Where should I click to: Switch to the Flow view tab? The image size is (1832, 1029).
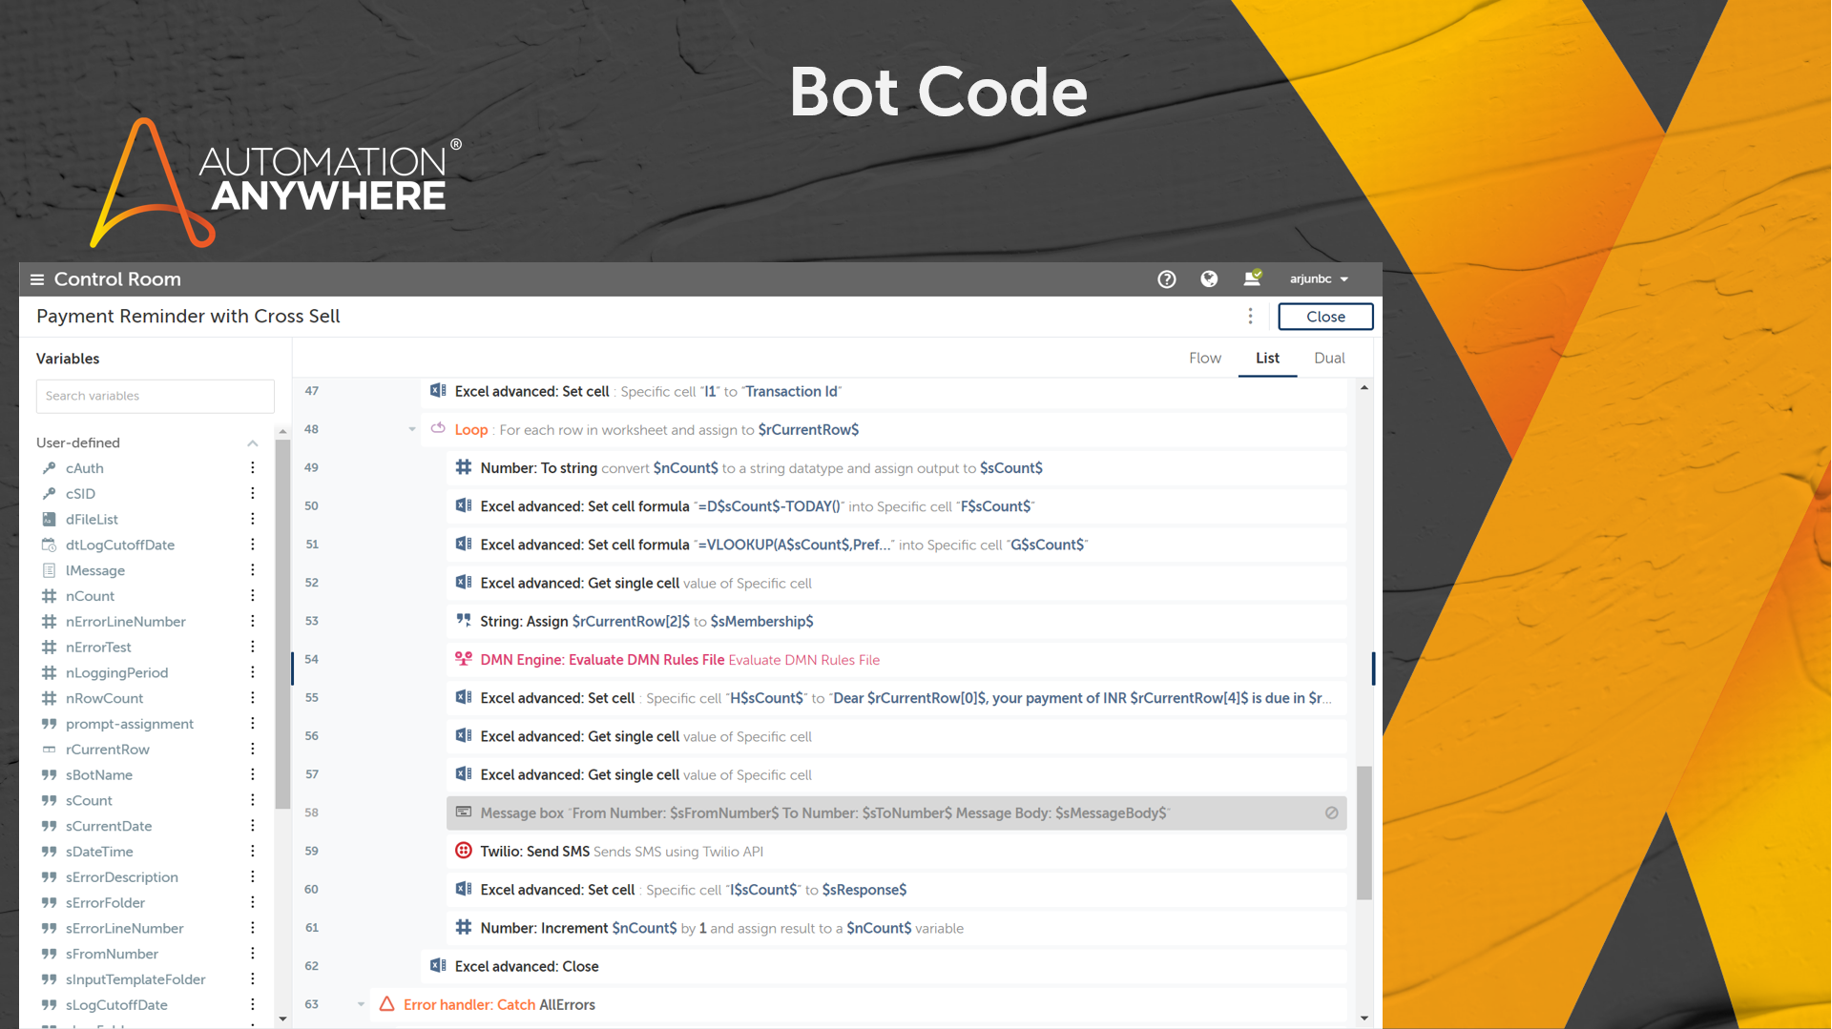click(1204, 359)
